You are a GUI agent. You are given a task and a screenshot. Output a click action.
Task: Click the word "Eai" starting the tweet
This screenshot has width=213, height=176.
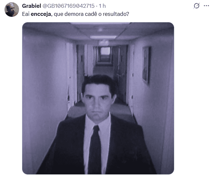tap(26, 14)
